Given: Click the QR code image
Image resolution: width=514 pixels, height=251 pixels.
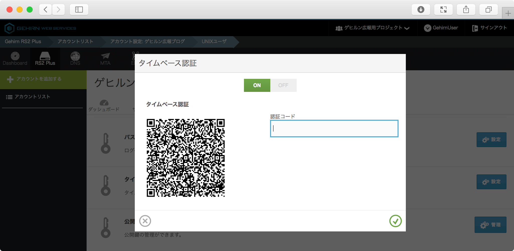Looking at the screenshot, I should [x=185, y=158].
